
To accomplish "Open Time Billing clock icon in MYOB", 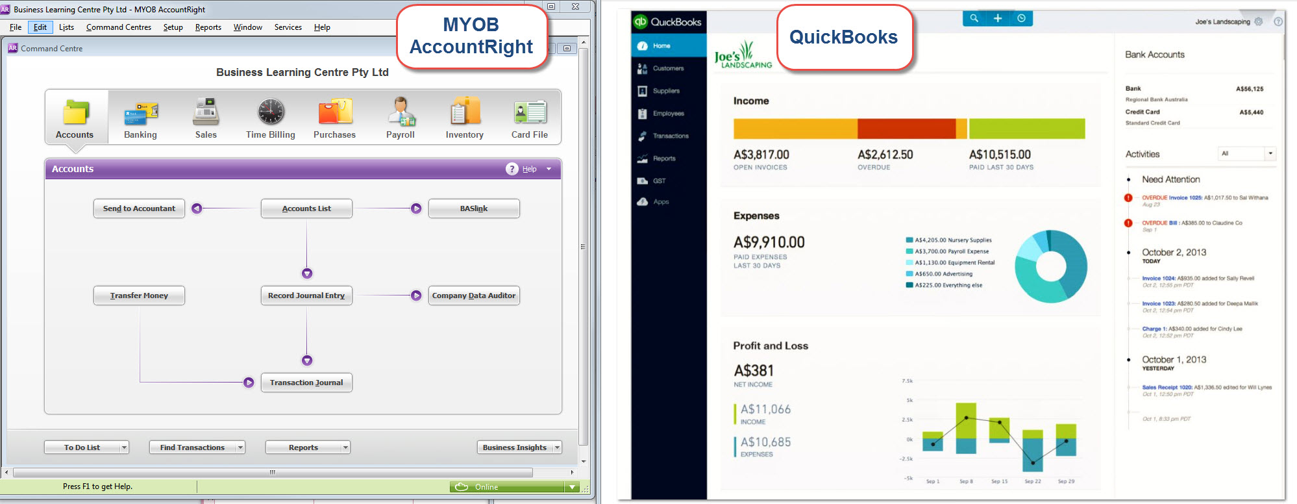I will 271,112.
